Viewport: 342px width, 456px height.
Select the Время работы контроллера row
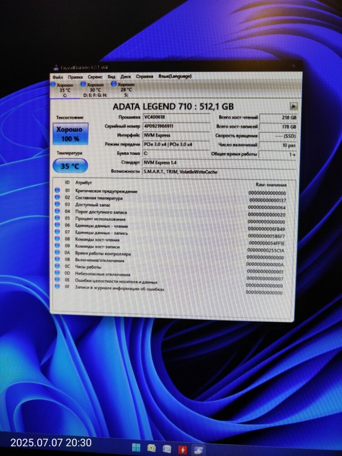coord(175,255)
